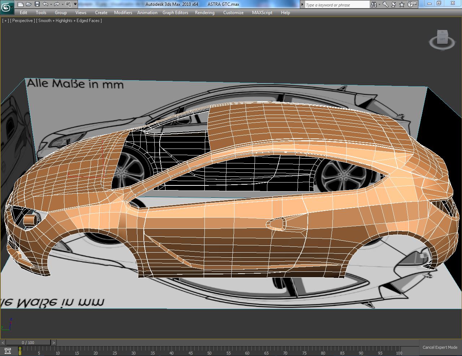Click the Cancel Expert Mode button
The width and height of the screenshot is (462, 356).
pyautogui.click(x=440, y=347)
